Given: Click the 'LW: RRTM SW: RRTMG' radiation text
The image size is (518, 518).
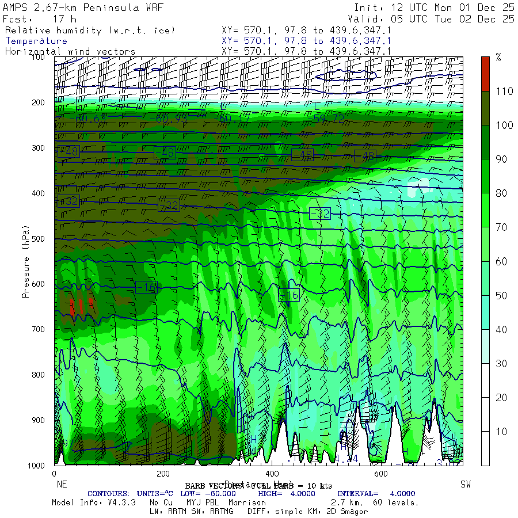Looking at the screenshot, I should (192, 512).
